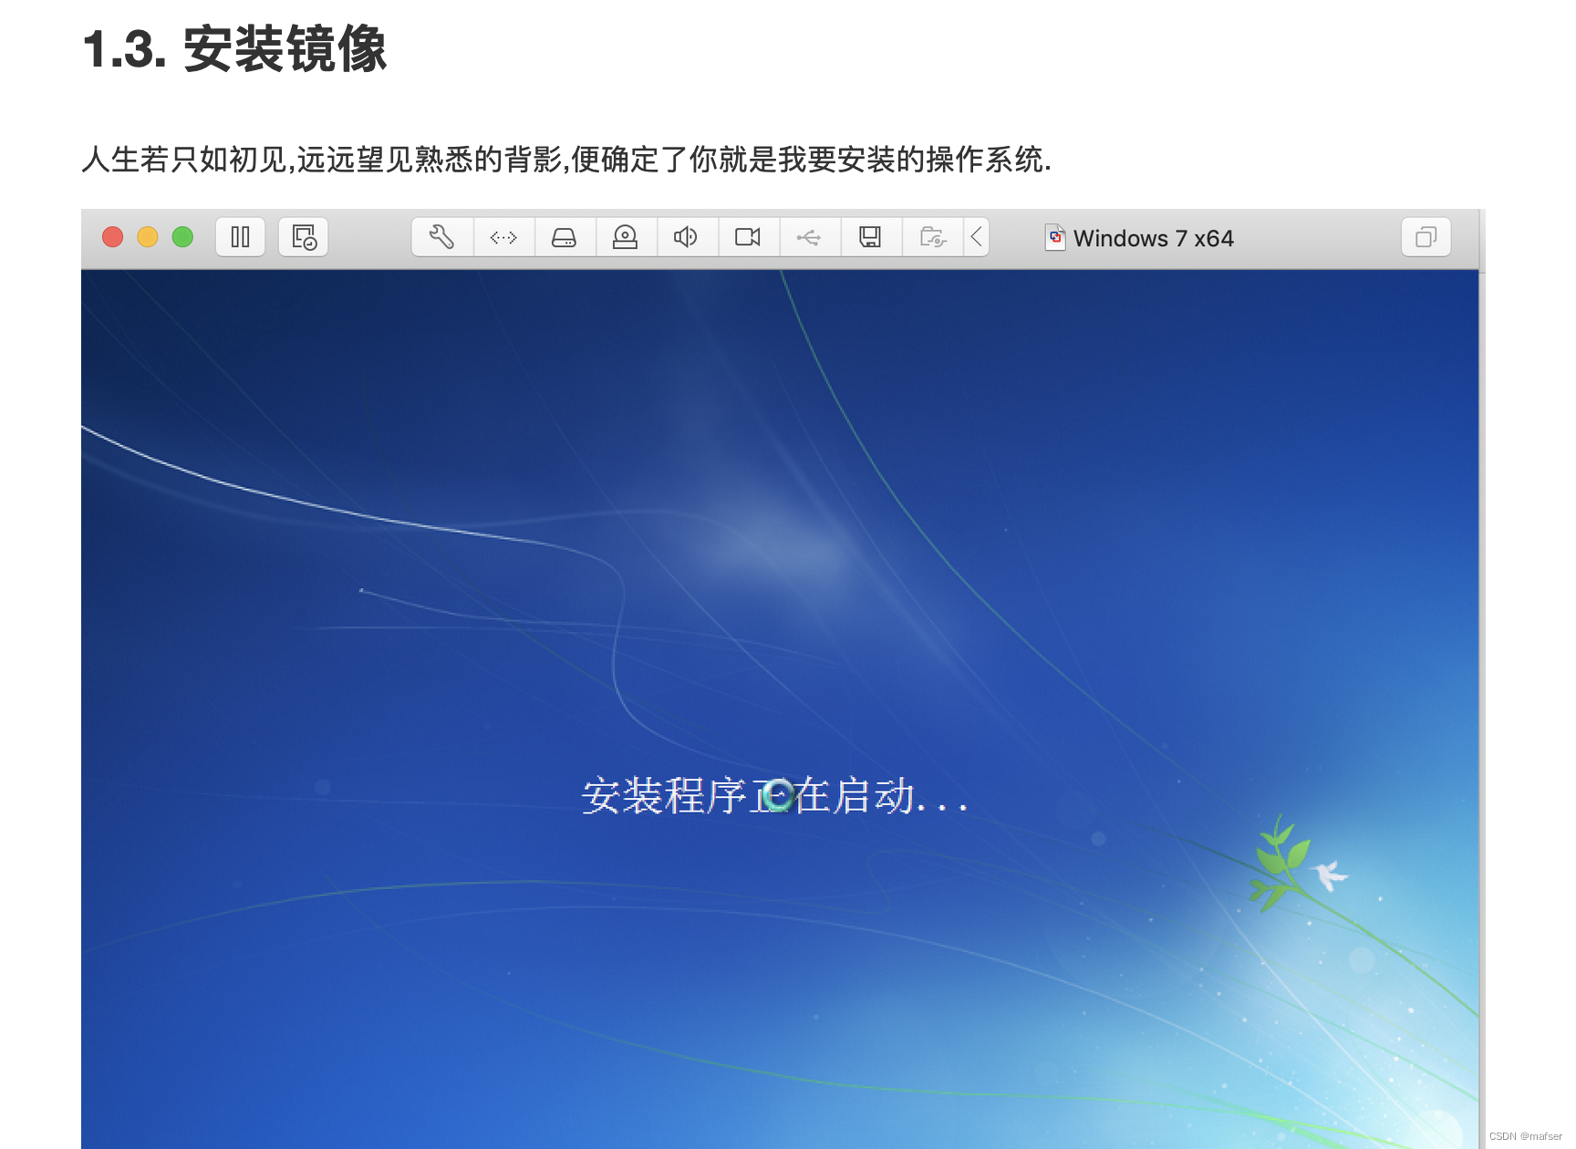The image size is (1576, 1149).
Task: Click the webcam camera icon
Action: [626, 237]
